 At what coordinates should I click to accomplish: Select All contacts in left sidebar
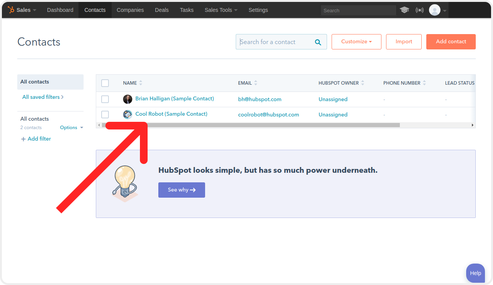pyautogui.click(x=50, y=82)
